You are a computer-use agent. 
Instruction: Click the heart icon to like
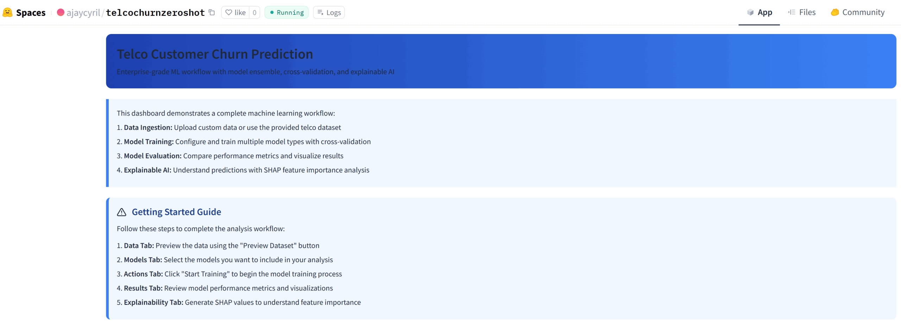[229, 12]
